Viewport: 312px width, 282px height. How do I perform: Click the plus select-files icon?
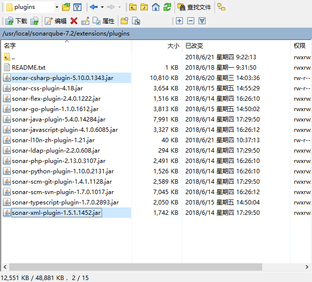(179, 21)
